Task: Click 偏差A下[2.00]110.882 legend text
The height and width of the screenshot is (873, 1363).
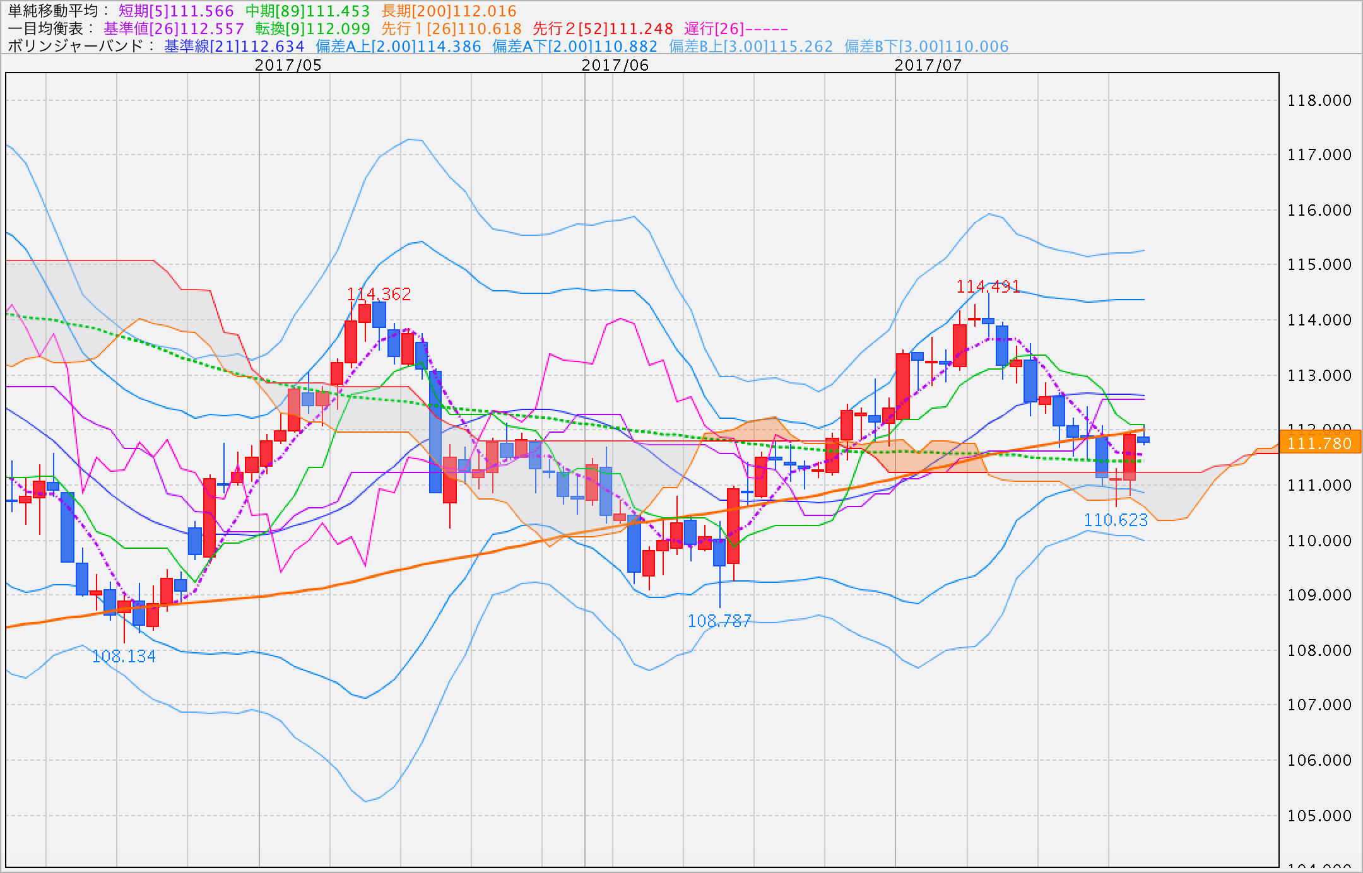Action: pyautogui.click(x=575, y=46)
